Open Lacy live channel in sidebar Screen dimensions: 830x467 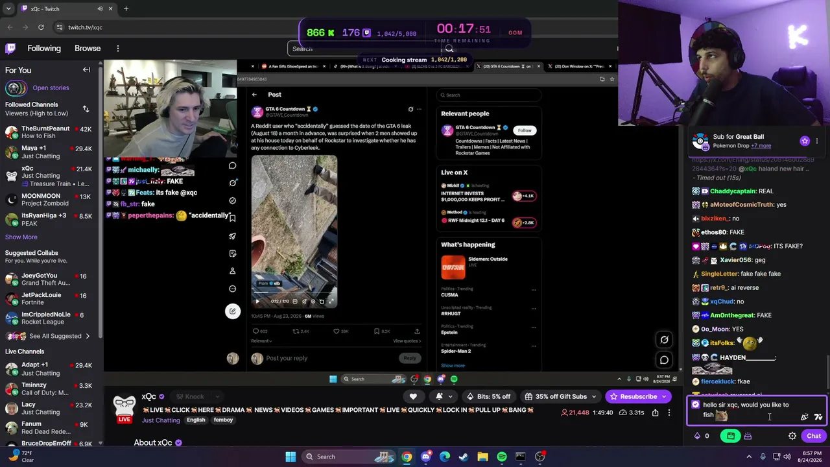click(49, 408)
